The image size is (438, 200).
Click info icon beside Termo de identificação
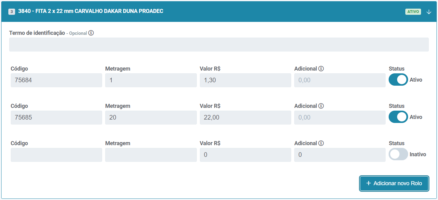91,33
